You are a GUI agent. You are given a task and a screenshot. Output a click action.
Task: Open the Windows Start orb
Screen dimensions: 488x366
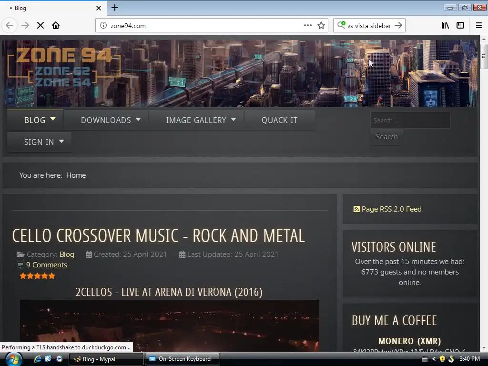pyautogui.click(x=14, y=359)
